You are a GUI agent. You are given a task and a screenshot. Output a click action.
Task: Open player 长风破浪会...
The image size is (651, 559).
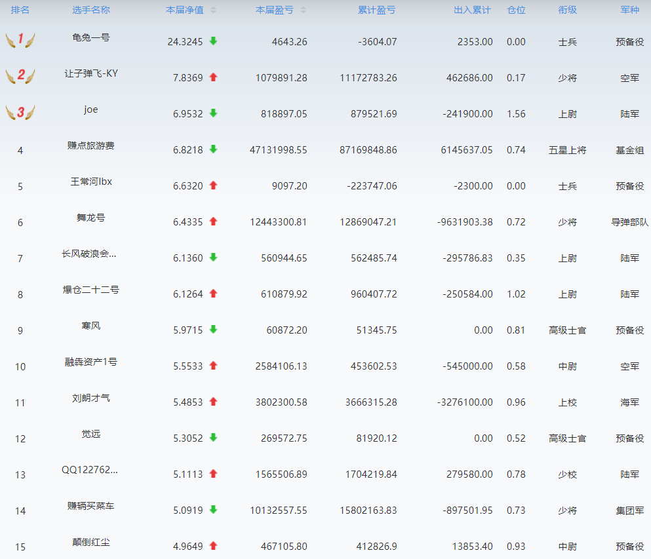point(89,254)
